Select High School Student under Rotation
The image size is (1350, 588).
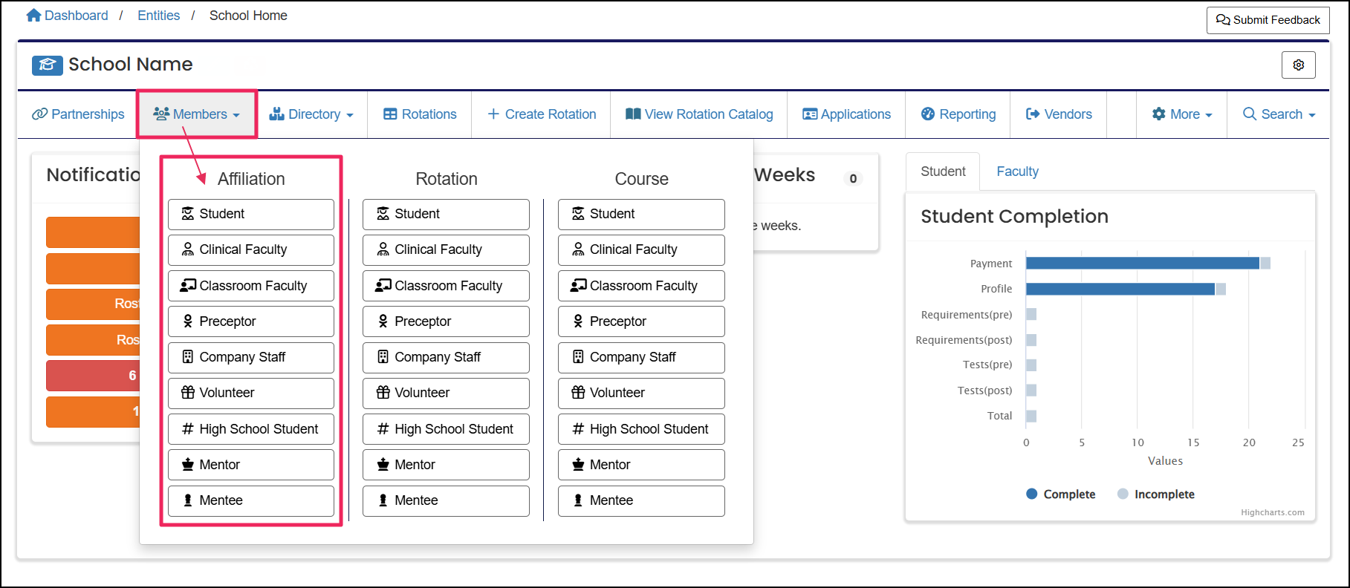click(x=446, y=429)
